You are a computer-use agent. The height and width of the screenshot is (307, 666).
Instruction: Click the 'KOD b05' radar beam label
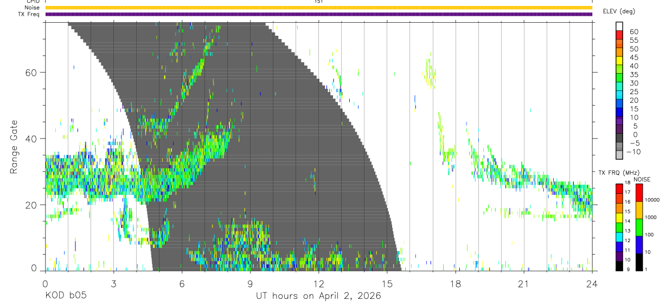[65, 296]
